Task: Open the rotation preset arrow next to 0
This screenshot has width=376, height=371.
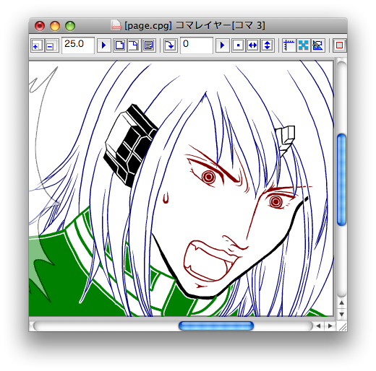Action: 222,45
